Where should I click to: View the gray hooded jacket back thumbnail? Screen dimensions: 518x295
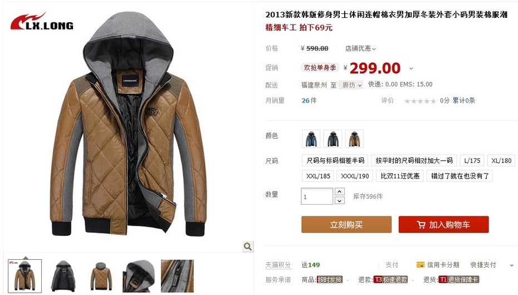click(101, 276)
